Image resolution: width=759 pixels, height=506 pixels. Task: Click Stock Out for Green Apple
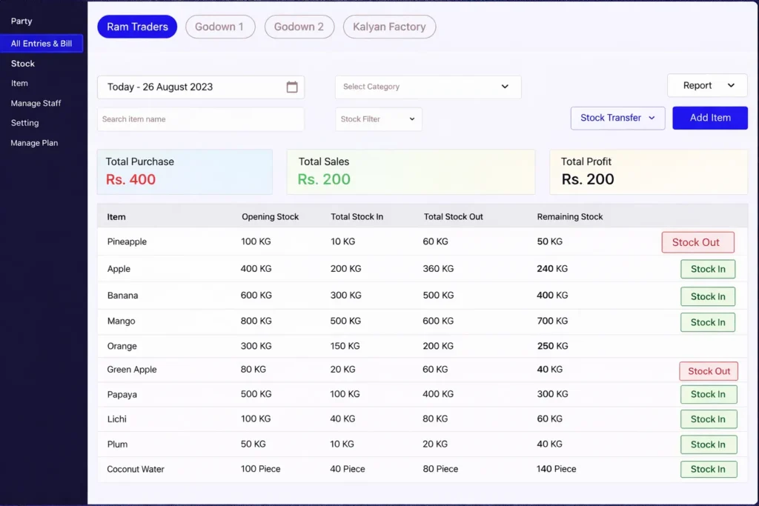coord(708,370)
